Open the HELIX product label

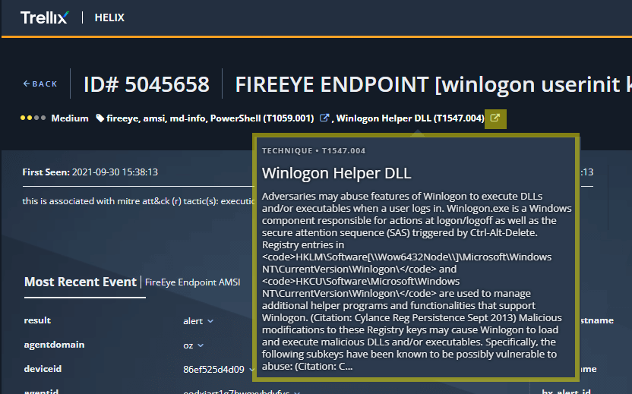coord(109,17)
